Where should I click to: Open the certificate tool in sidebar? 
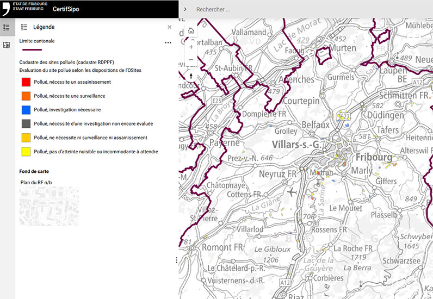[x=7, y=45]
